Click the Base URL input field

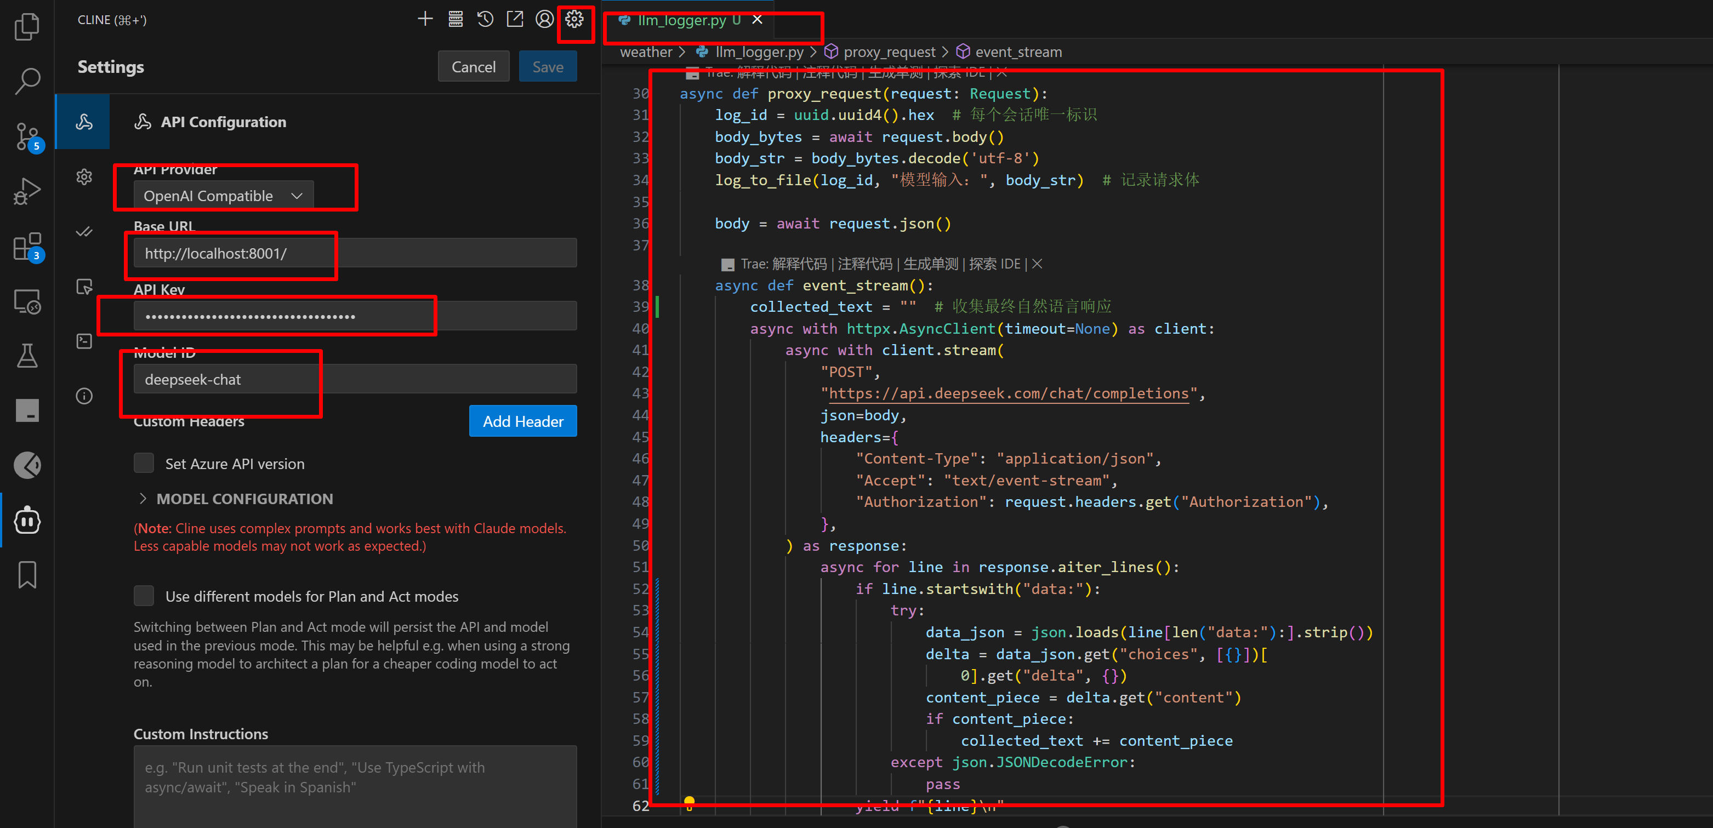[x=355, y=253]
